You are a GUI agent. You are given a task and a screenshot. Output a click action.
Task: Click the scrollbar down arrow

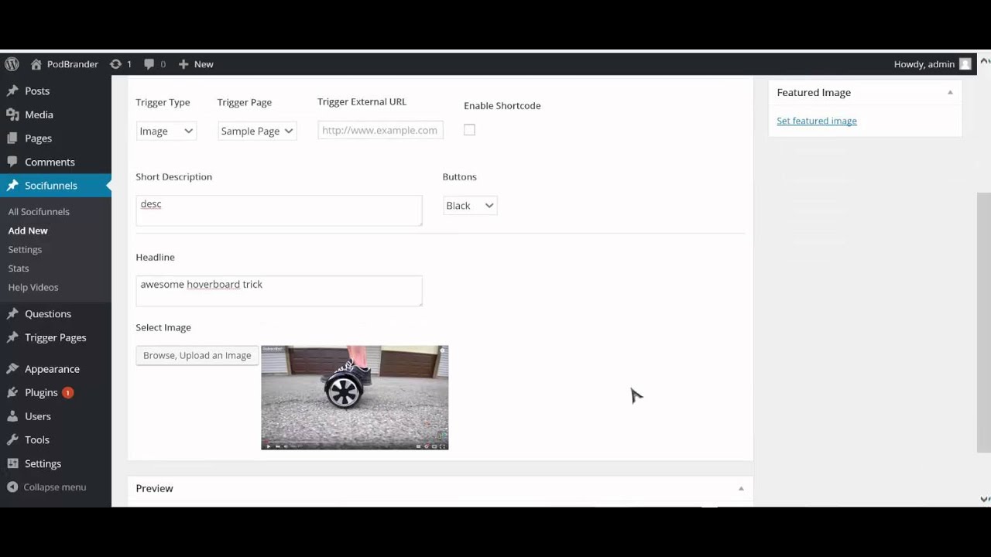point(984,500)
